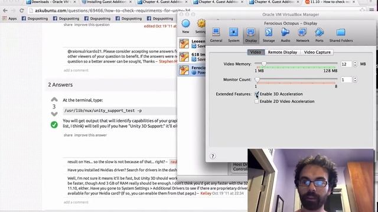Open the Audio settings icon
Viewport: 378px width, 212px height.
pyautogui.click(x=285, y=35)
